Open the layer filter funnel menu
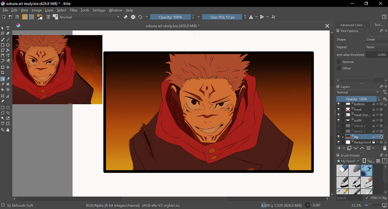 tap(385, 92)
